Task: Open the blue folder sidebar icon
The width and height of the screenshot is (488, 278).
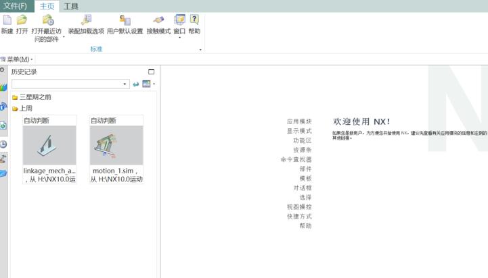Action: tap(3, 173)
